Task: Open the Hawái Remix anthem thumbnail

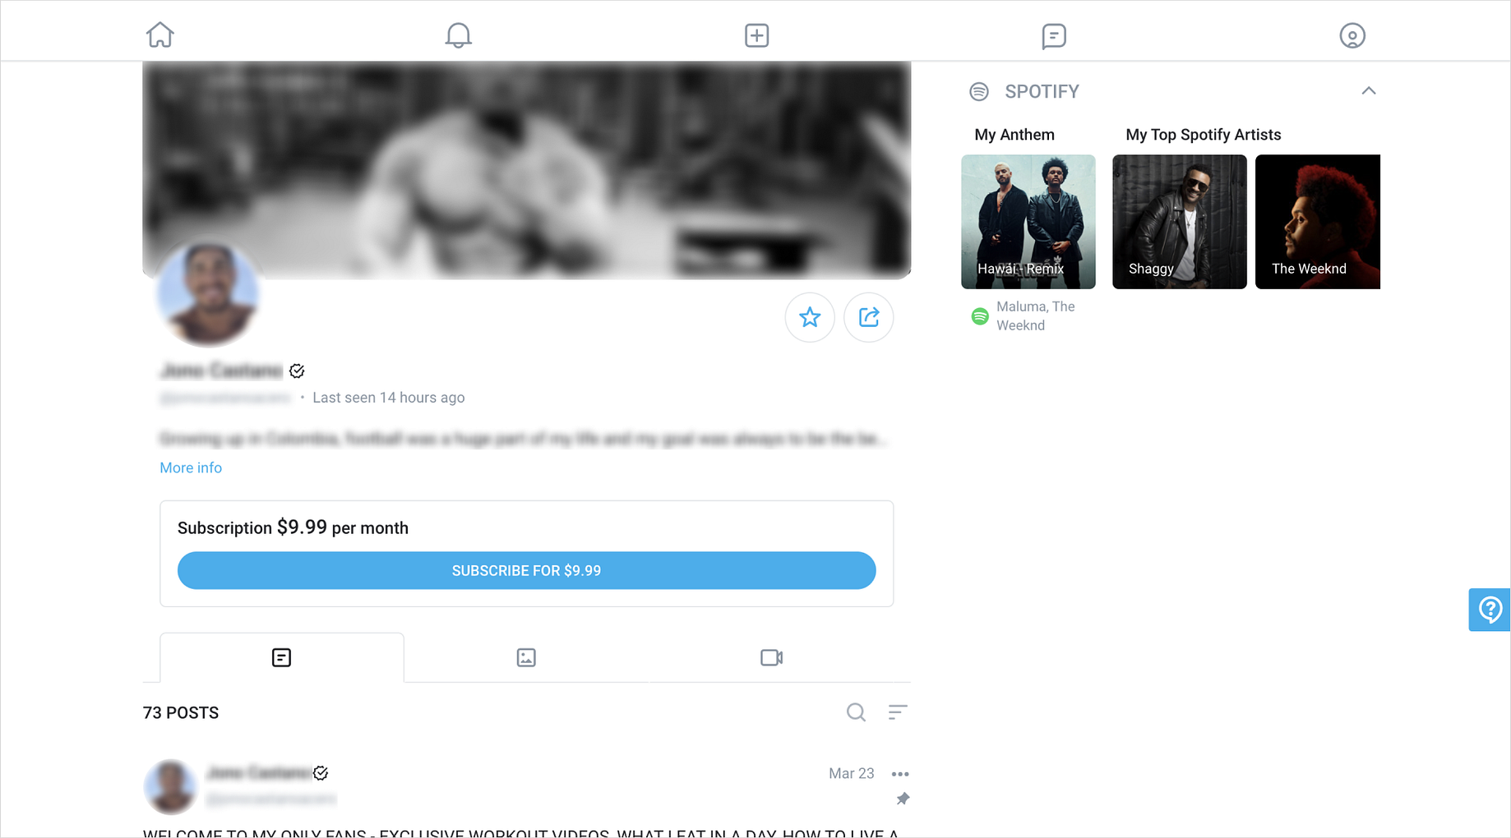Action: tap(1028, 222)
